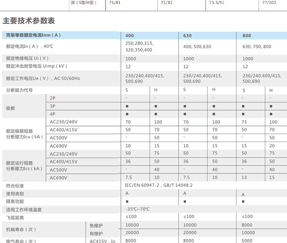The image size is (287, 243).
Task: Click the 免维护 mechanical life sub-label
Action: [96, 225]
